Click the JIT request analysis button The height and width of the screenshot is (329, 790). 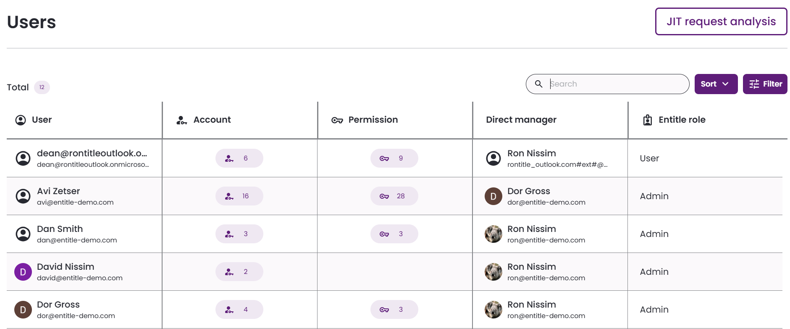[x=721, y=21]
